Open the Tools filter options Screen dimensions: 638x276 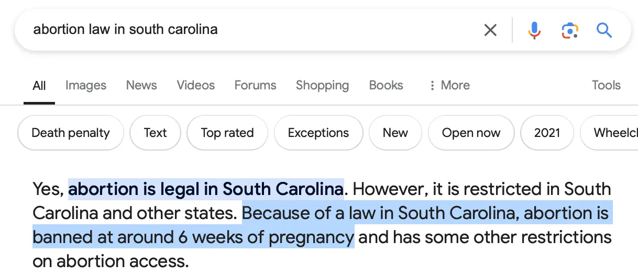(606, 85)
